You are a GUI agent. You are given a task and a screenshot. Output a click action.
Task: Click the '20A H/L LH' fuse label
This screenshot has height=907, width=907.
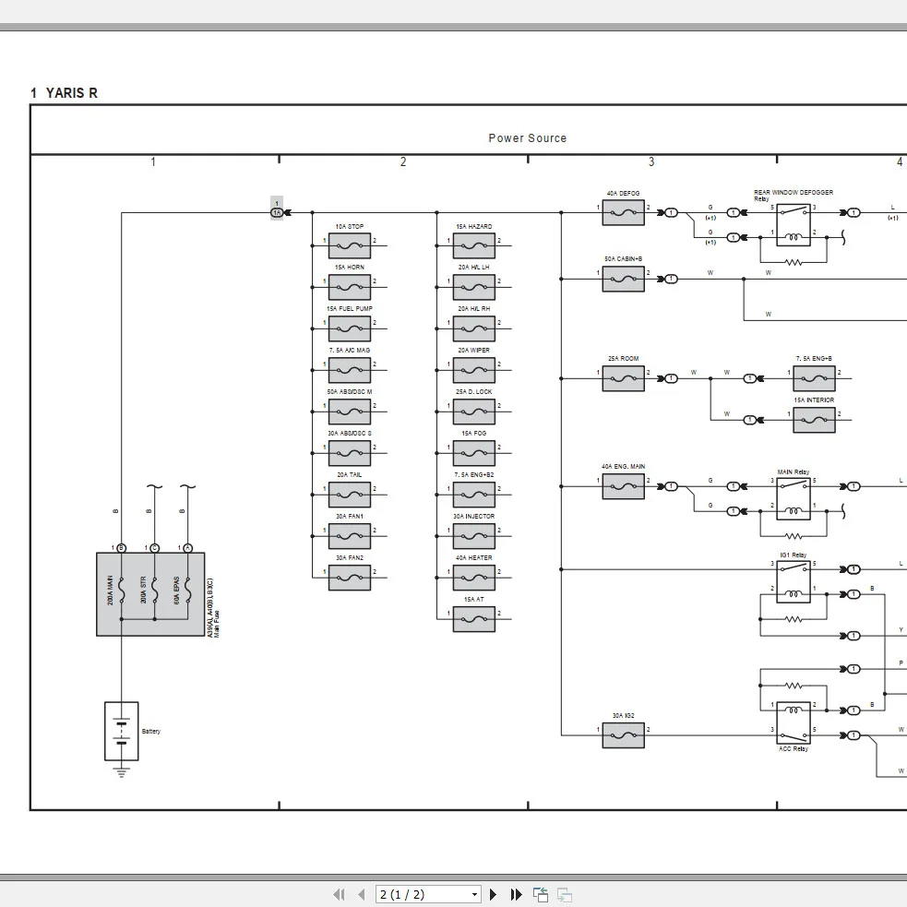tap(473, 268)
